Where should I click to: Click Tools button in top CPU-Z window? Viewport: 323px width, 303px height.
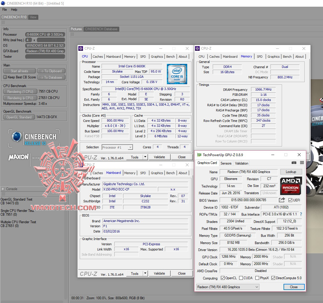tap(135, 157)
